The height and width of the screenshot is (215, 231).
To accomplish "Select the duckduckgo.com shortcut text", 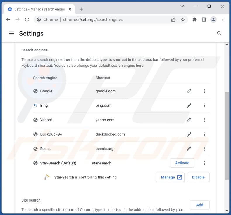I will (x=110, y=134).
